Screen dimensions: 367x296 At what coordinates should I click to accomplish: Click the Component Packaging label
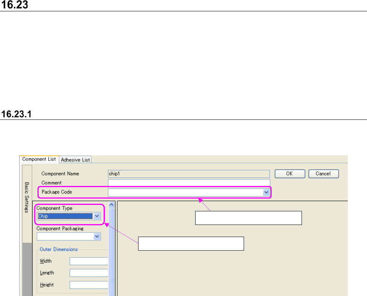tap(60, 228)
